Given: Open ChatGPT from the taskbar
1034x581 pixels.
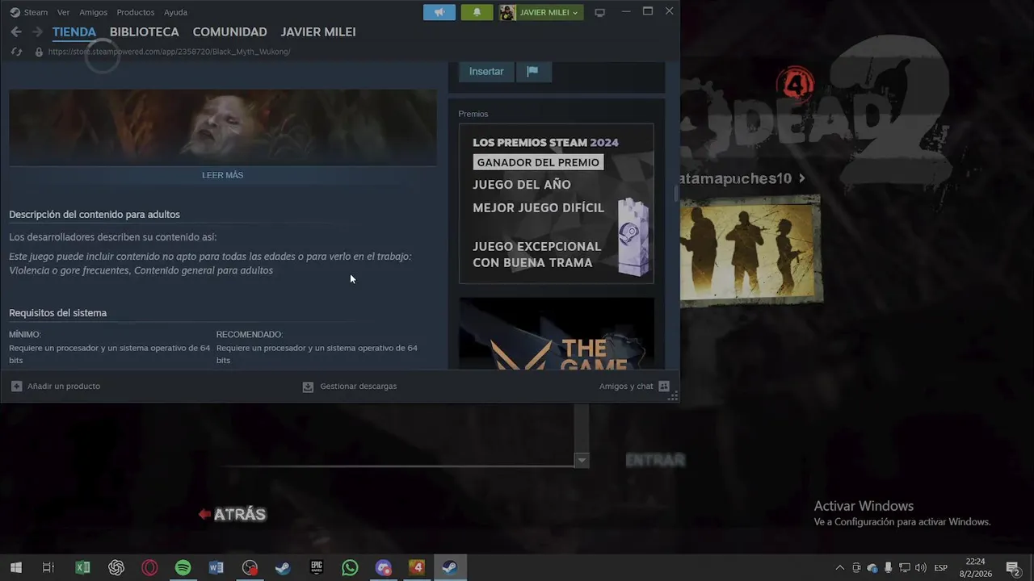Looking at the screenshot, I should (x=116, y=568).
